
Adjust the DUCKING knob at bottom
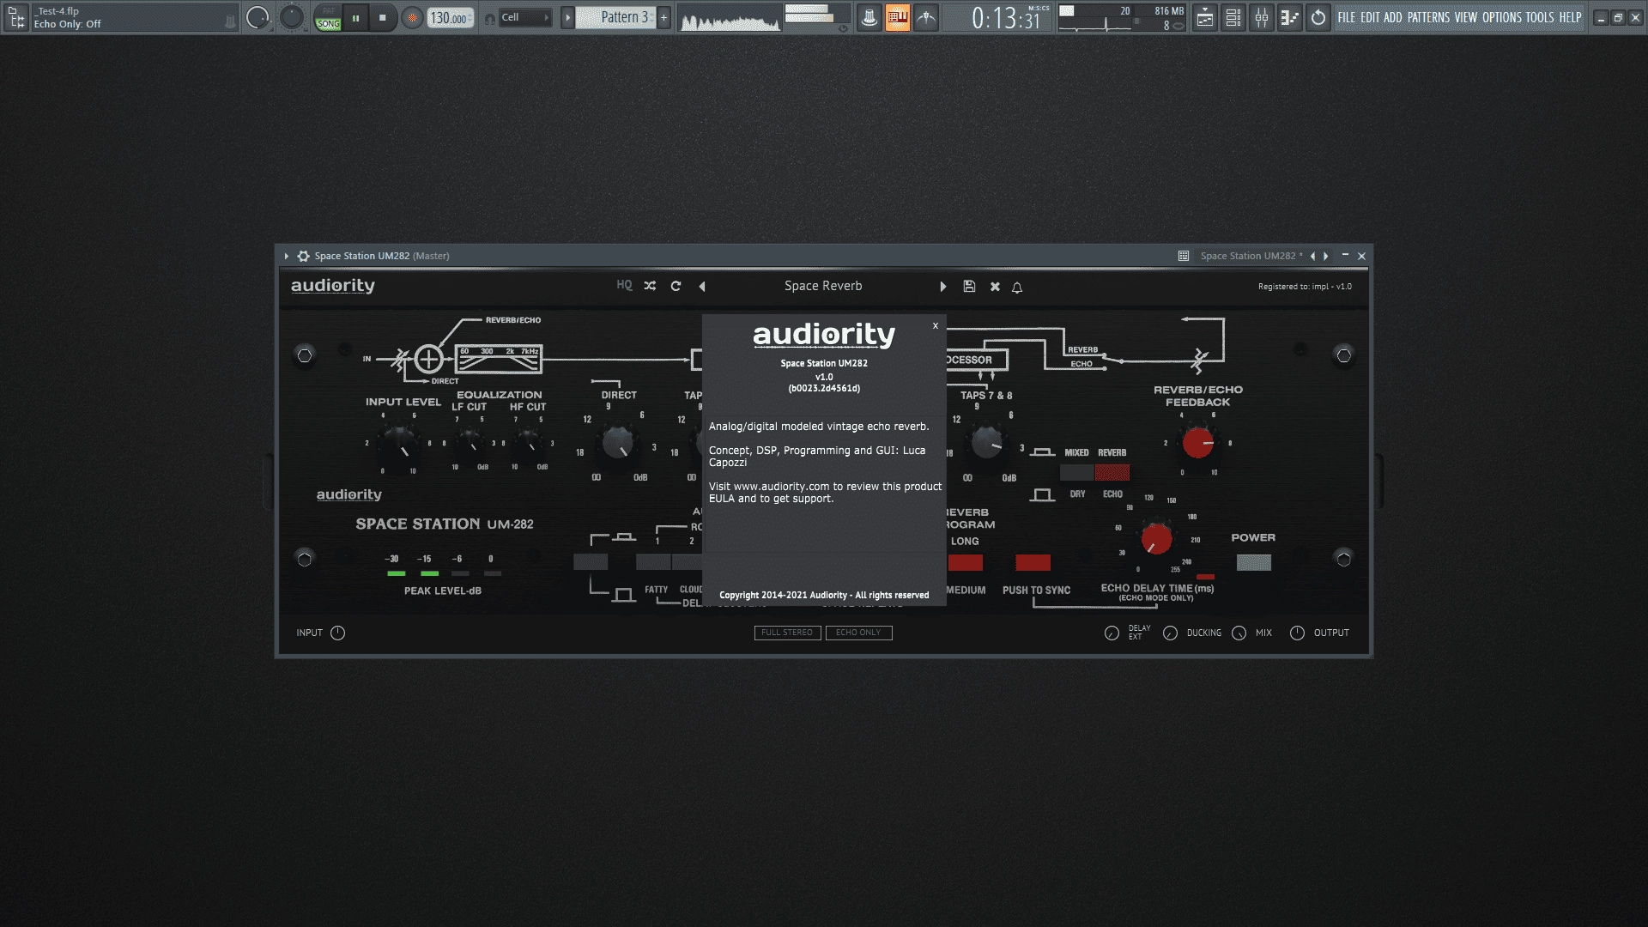point(1170,633)
